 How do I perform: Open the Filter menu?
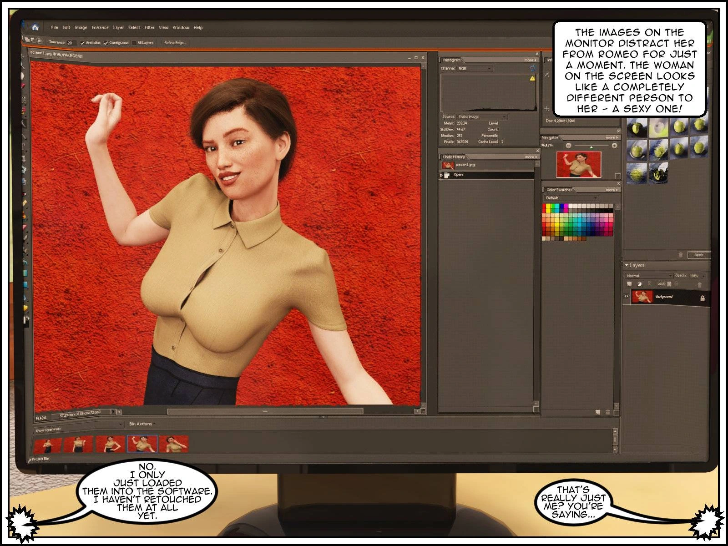pos(149,28)
